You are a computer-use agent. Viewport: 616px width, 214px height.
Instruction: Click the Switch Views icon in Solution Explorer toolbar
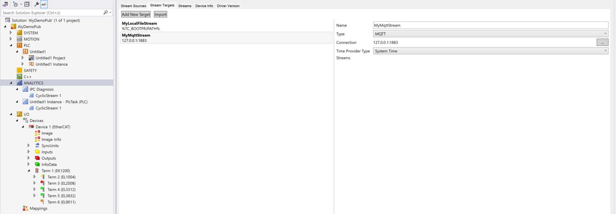(5, 4)
